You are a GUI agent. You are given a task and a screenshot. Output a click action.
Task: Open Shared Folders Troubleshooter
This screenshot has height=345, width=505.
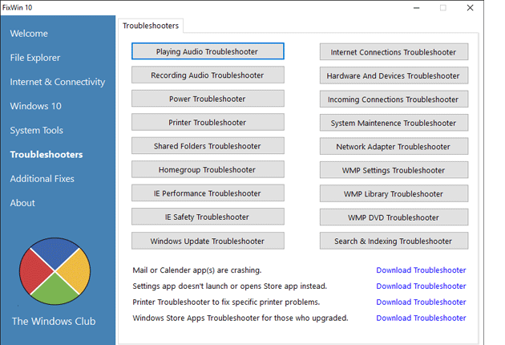click(x=208, y=146)
